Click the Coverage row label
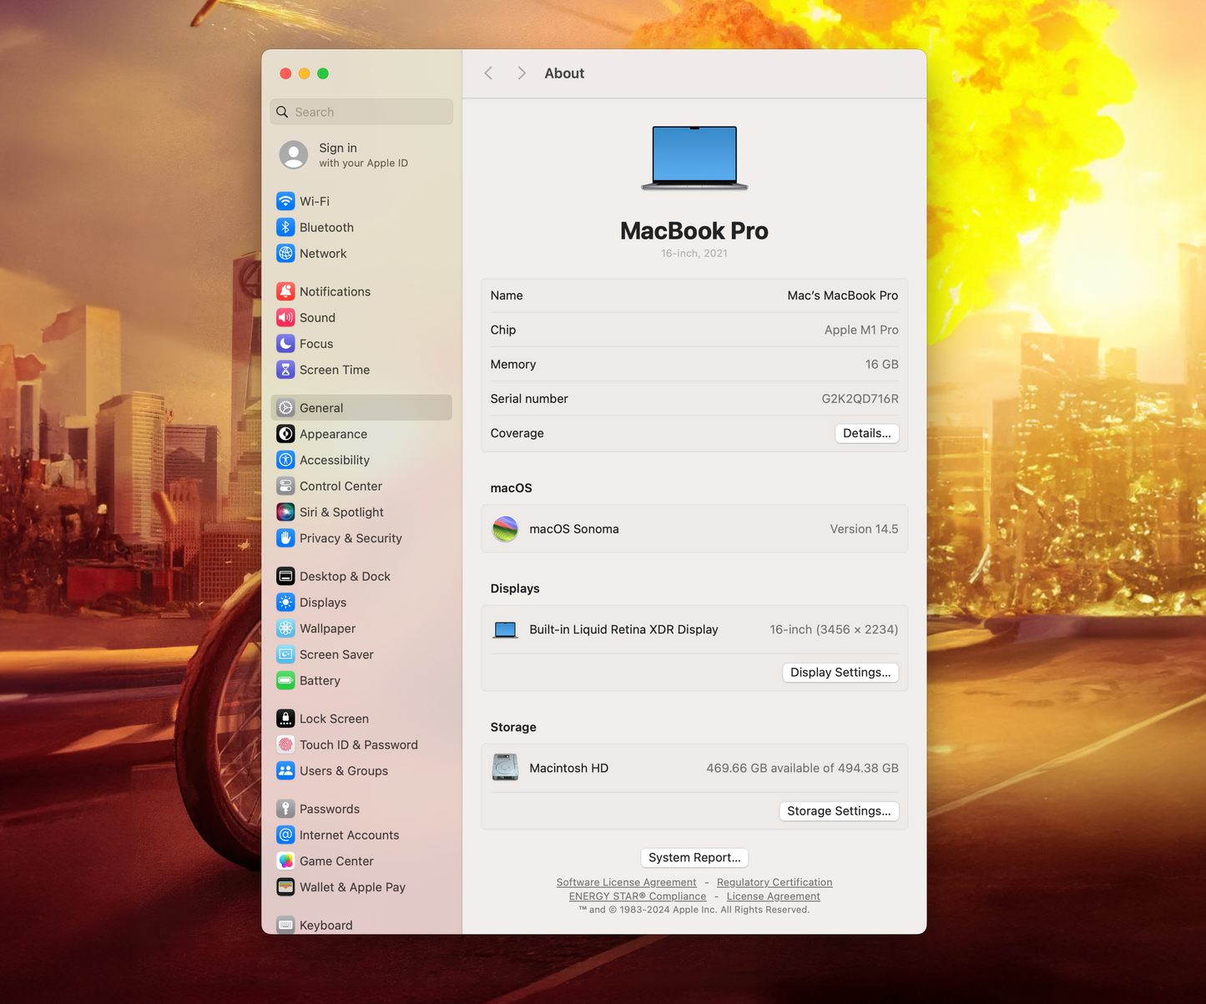Screen dimensions: 1206x1004 (x=517, y=433)
